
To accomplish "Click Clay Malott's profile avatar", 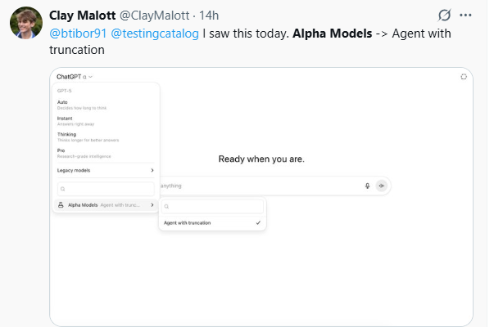I will click(x=26, y=25).
